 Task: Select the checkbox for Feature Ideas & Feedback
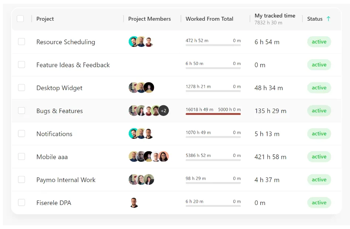point(21,65)
